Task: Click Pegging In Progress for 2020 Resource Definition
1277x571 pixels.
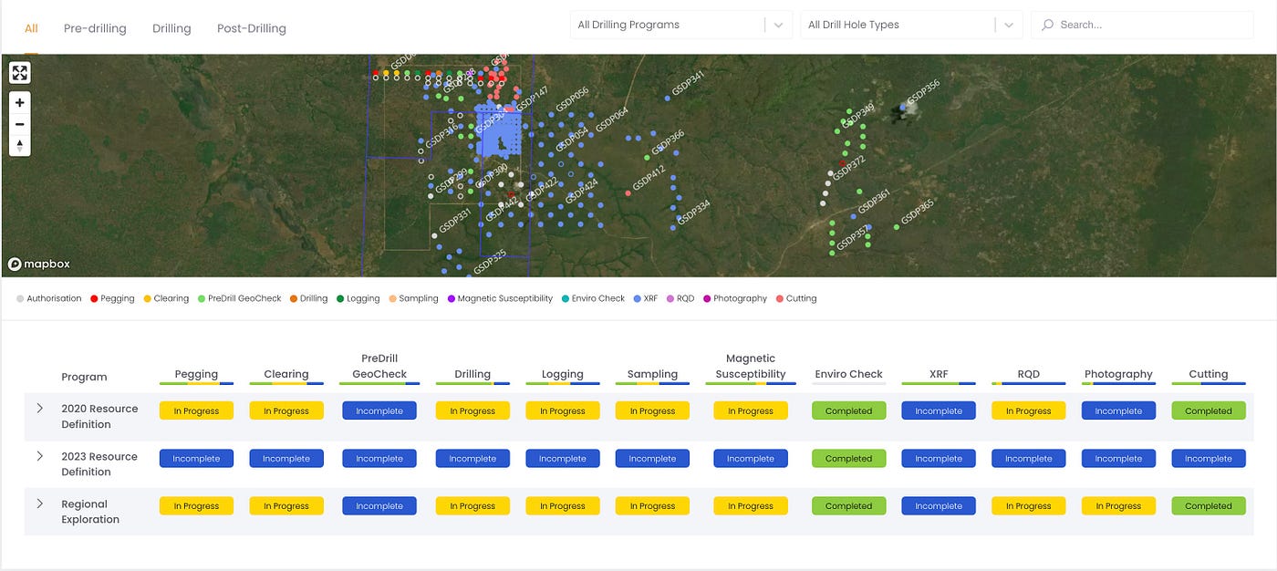Action: (196, 411)
